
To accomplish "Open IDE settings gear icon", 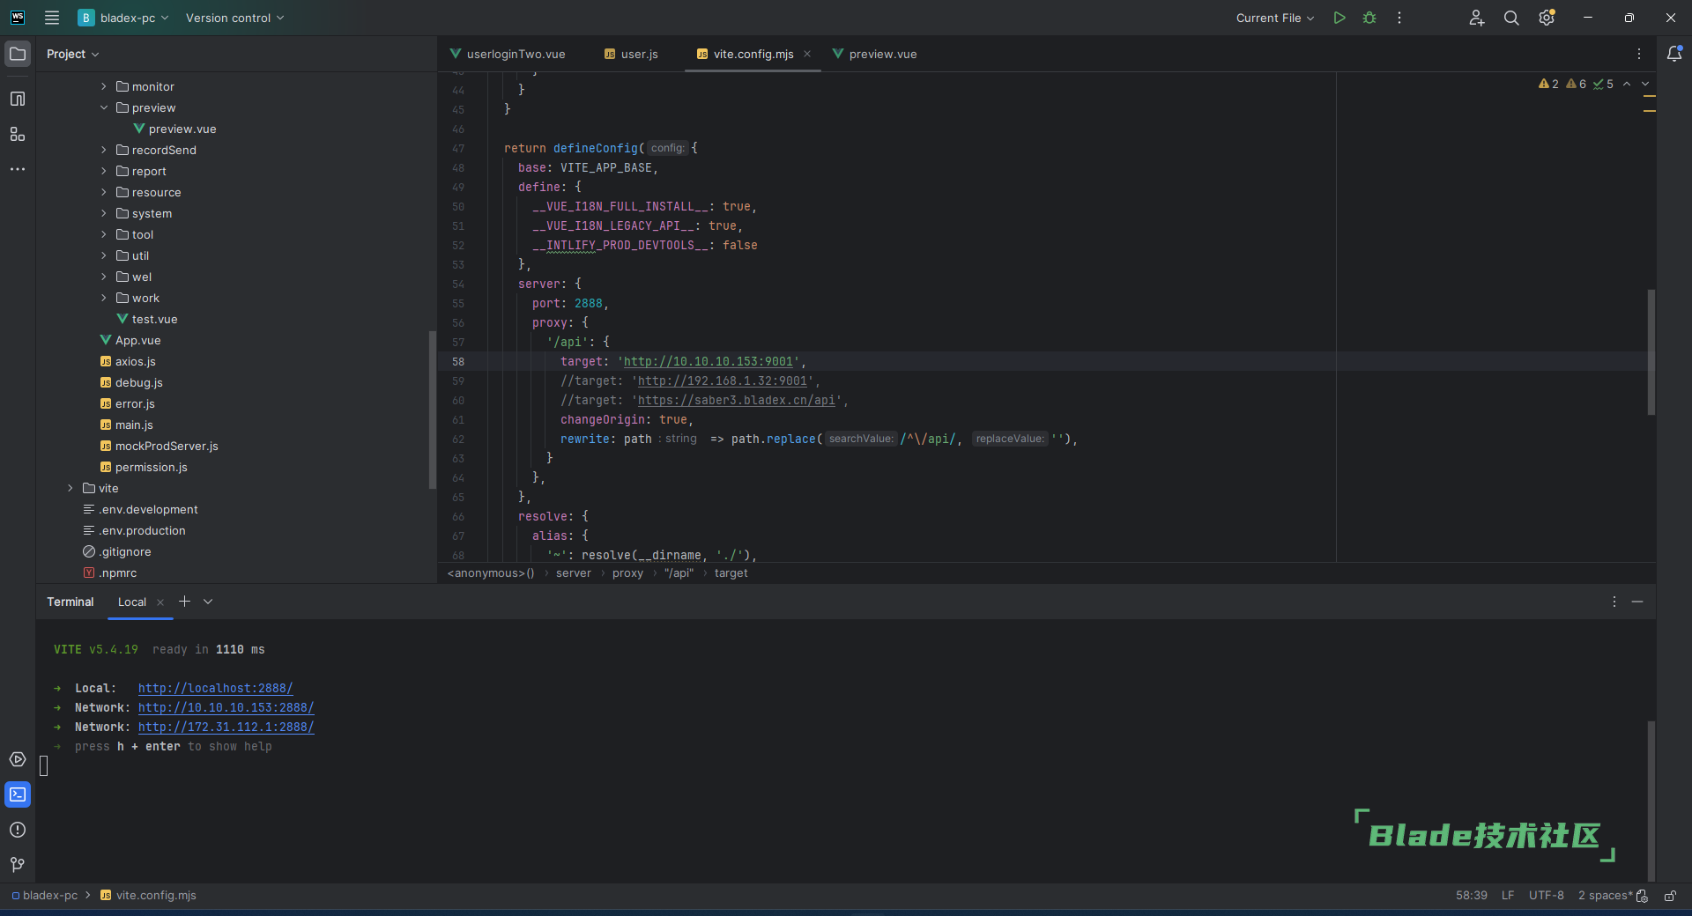I will [1547, 18].
